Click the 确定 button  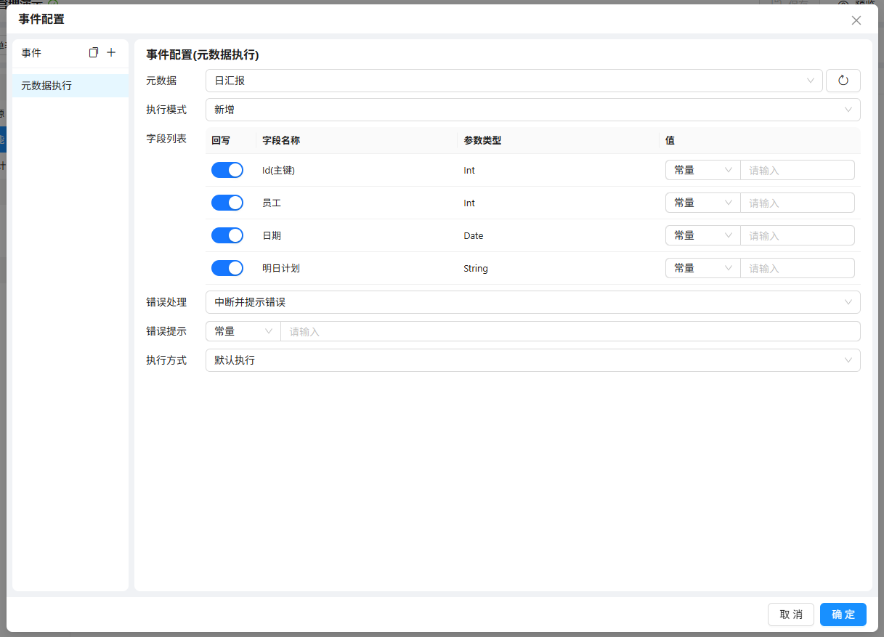843,614
